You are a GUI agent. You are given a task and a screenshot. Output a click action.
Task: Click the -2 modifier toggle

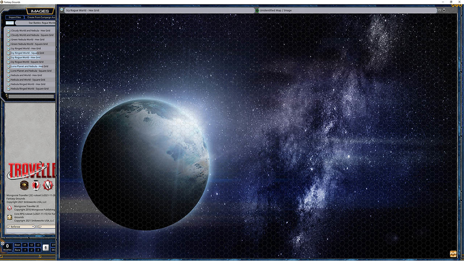pos(31,250)
